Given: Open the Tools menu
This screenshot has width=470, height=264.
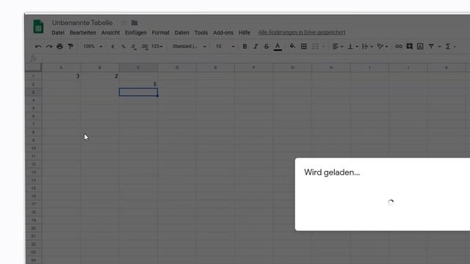Looking at the screenshot, I should click(200, 32).
